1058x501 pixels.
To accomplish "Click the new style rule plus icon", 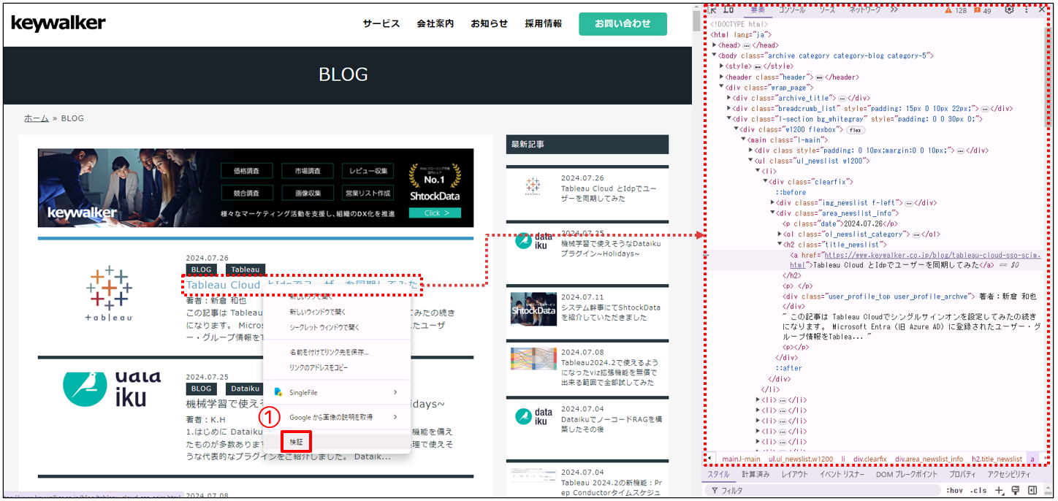I will click(1000, 490).
